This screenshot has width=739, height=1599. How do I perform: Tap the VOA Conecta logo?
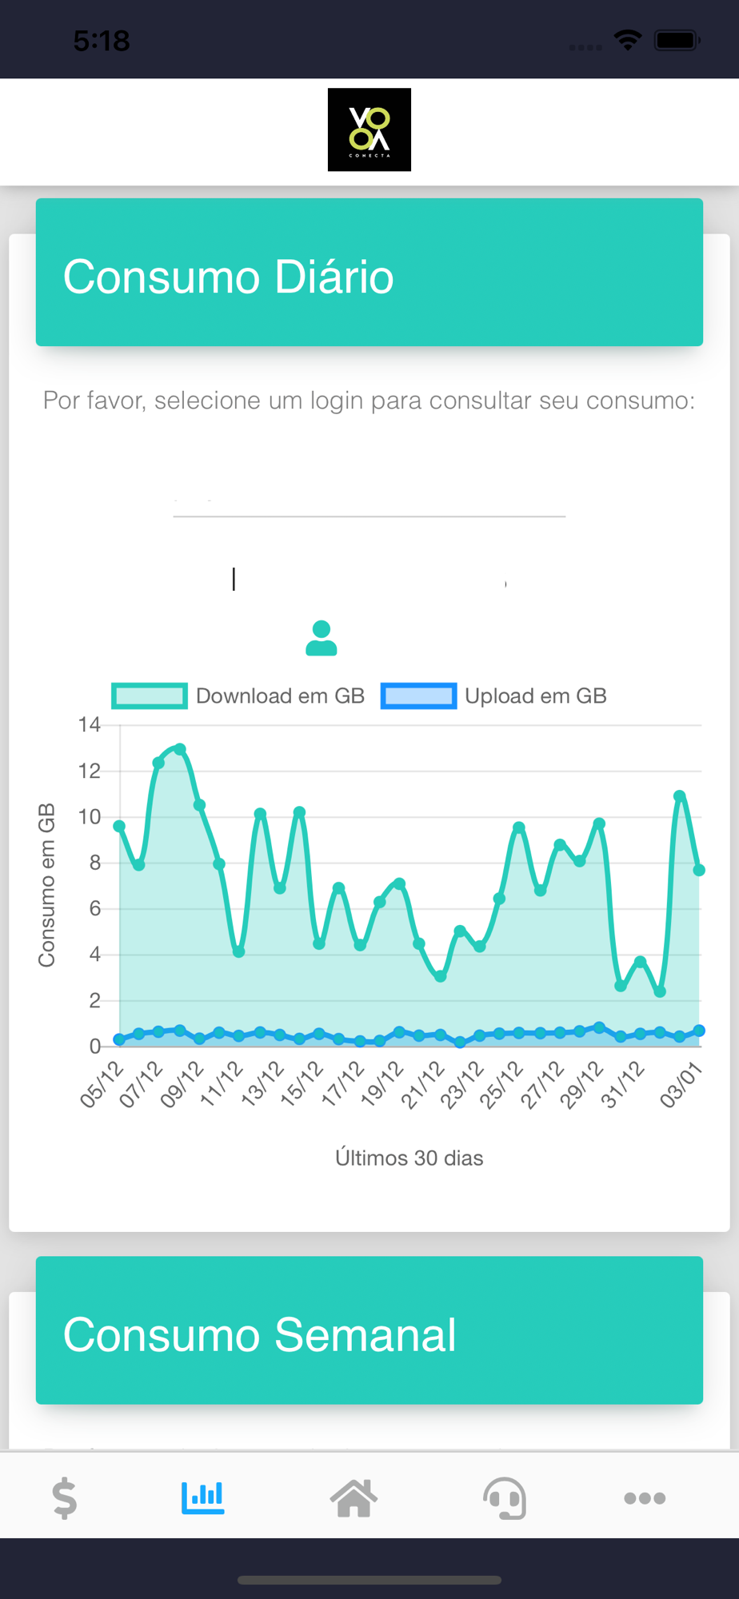[x=369, y=130]
